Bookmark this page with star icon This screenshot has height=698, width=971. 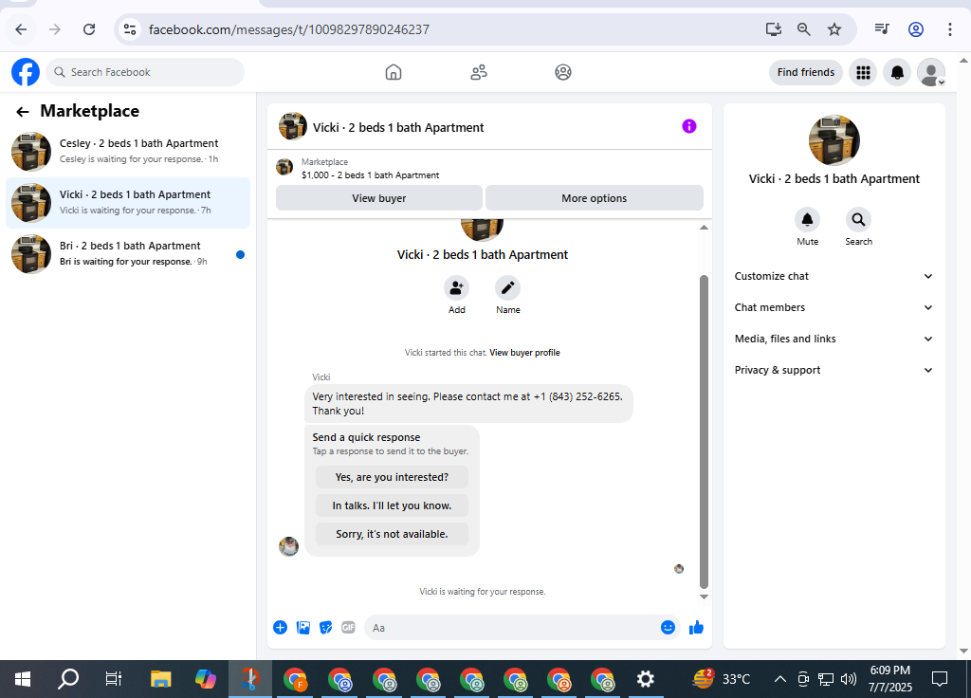click(834, 29)
